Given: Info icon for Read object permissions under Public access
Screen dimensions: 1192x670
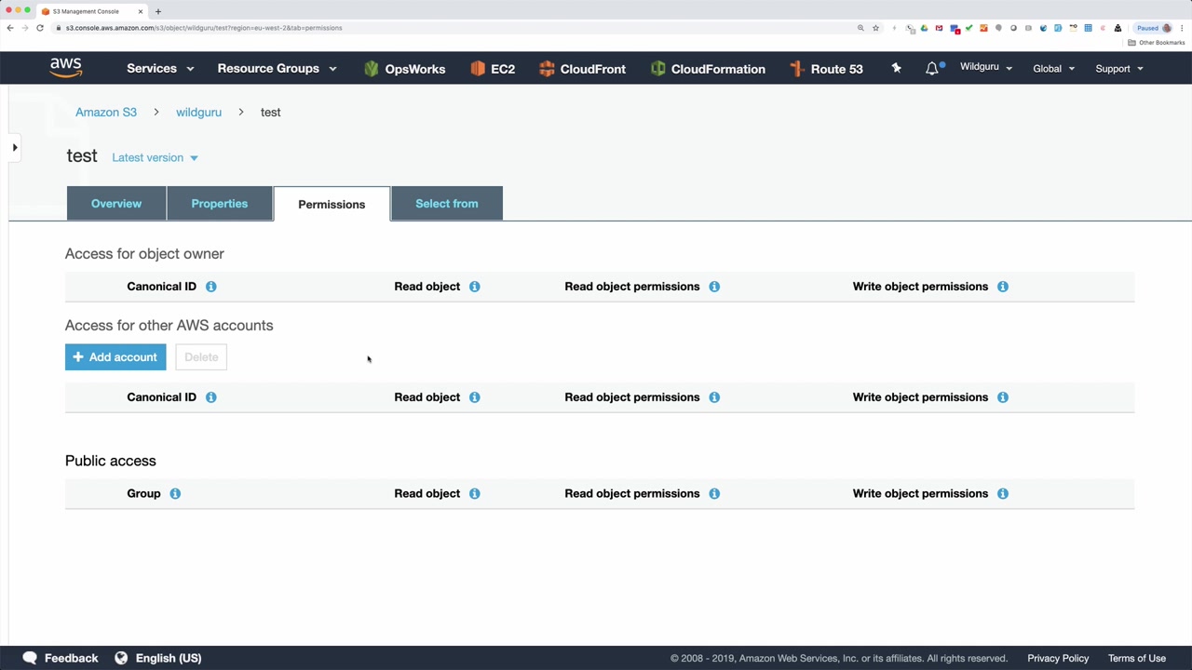Looking at the screenshot, I should click(714, 493).
